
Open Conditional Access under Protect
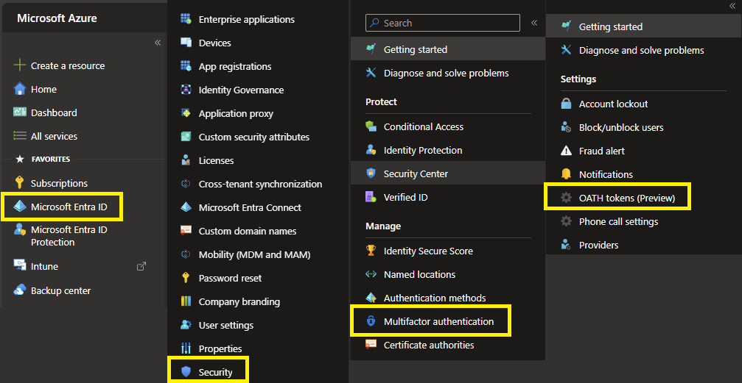(423, 126)
